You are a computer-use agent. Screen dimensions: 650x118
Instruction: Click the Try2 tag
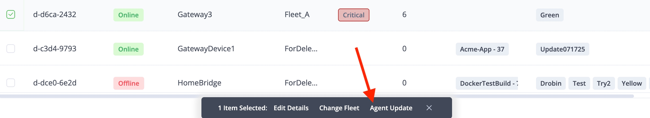click(603, 83)
